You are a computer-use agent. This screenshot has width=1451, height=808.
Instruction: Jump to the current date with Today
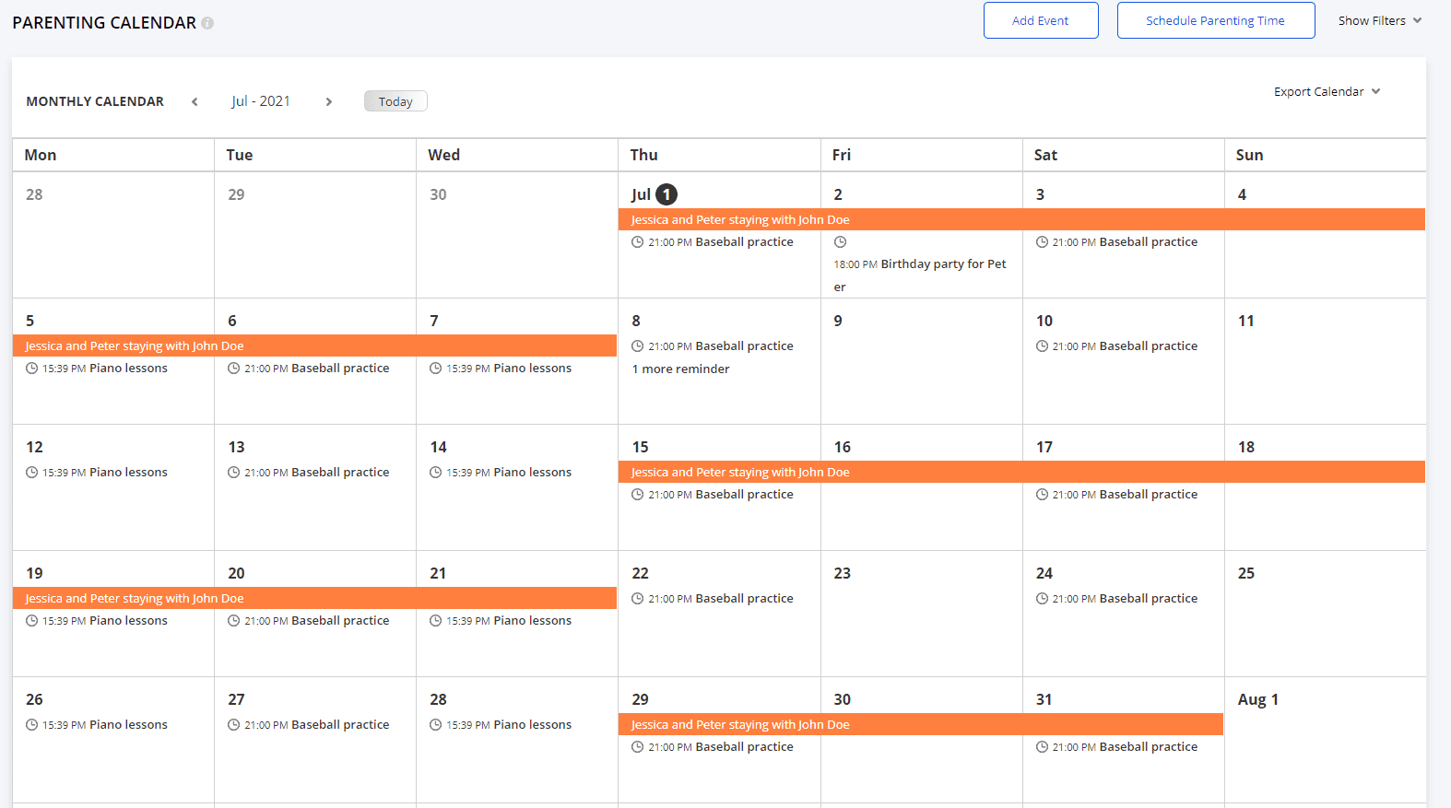click(x=395, y=101)
